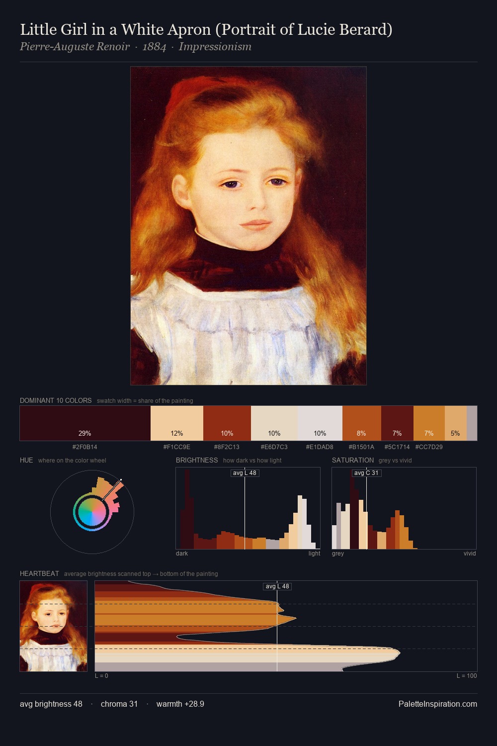Click the 'L = 100' axis label
Screen dimensions: 497x746
pyautogui.click(x=467, y=676)
